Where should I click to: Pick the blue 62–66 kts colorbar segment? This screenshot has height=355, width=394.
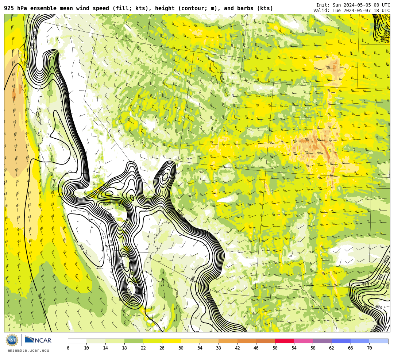coord(341,341)
